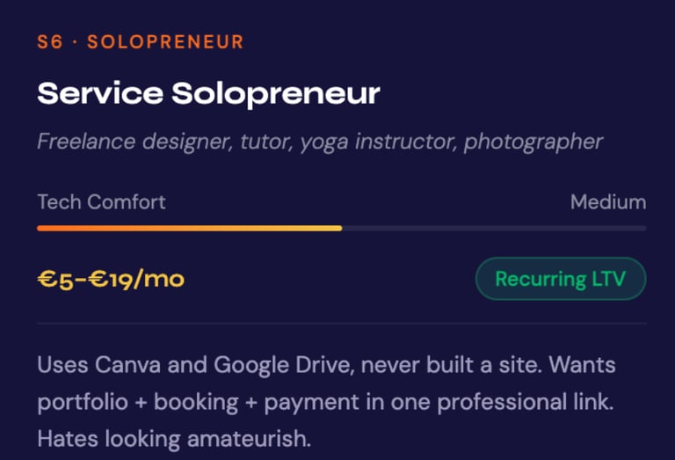Click the filled orange part of Tech Comfort bar
675x460 pixels.
point(190,229)
